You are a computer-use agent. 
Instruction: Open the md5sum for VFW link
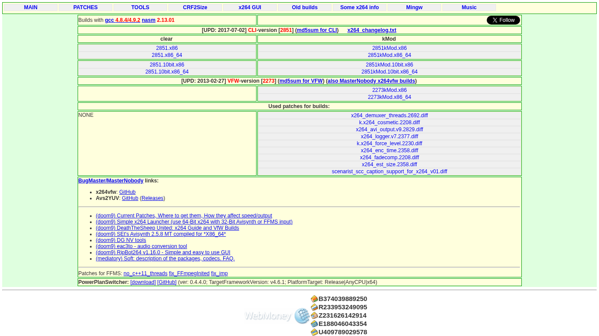[x=301, y=81]
